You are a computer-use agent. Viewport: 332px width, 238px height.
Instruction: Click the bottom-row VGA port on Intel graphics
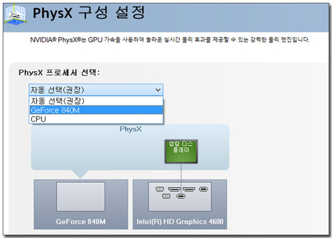coord(167,195)
